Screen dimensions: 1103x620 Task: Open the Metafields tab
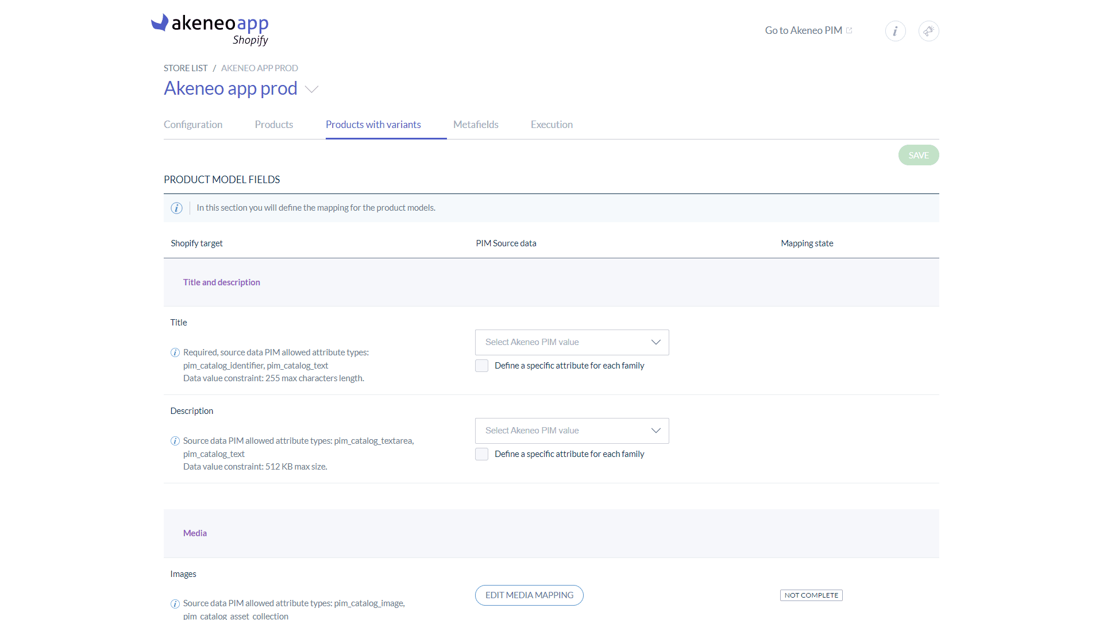tap(476, 125)
